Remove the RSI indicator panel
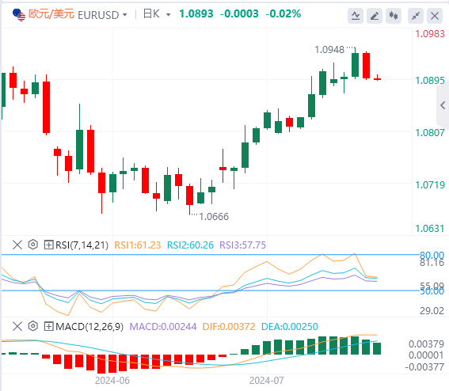The height and width of the screenshot is (391, 449). click(x=17, y=245)
